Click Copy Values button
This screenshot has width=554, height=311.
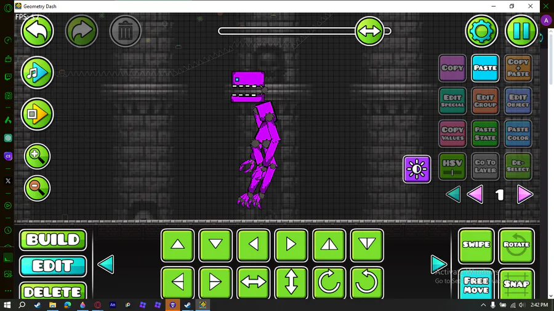click(x=452, y=133)
